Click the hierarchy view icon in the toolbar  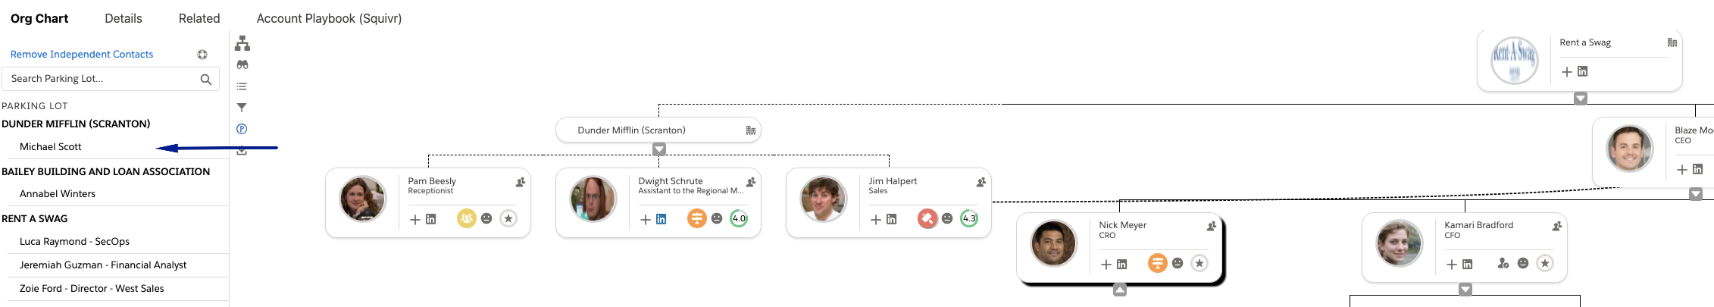242,43
